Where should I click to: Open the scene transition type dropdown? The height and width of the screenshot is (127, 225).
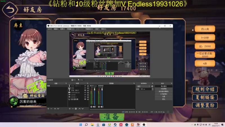(x=144, y=86)
